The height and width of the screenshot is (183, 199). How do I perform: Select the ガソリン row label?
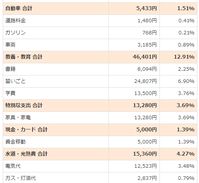[16, 33]
